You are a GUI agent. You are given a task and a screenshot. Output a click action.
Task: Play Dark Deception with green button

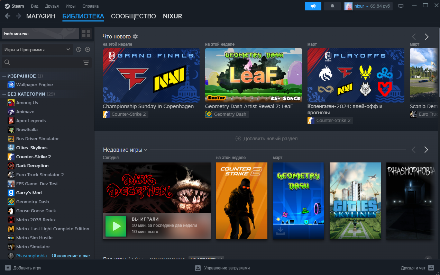coord(116,226)
